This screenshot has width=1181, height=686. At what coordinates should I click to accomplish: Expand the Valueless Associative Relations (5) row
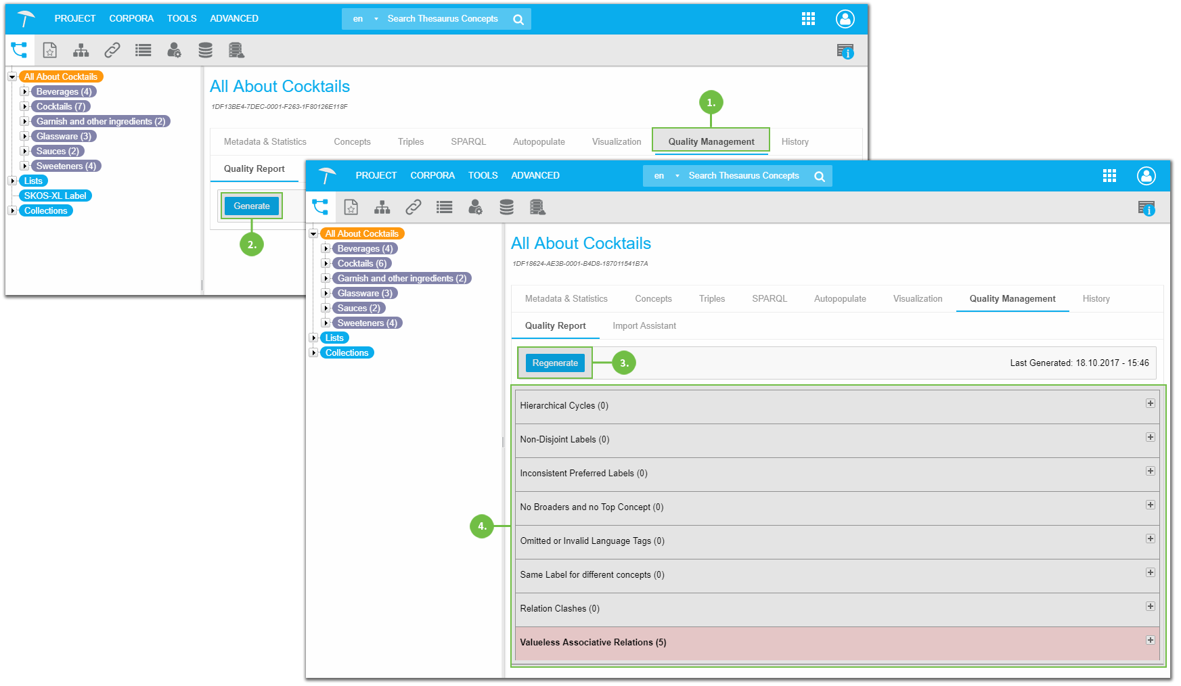(1150, 640)
